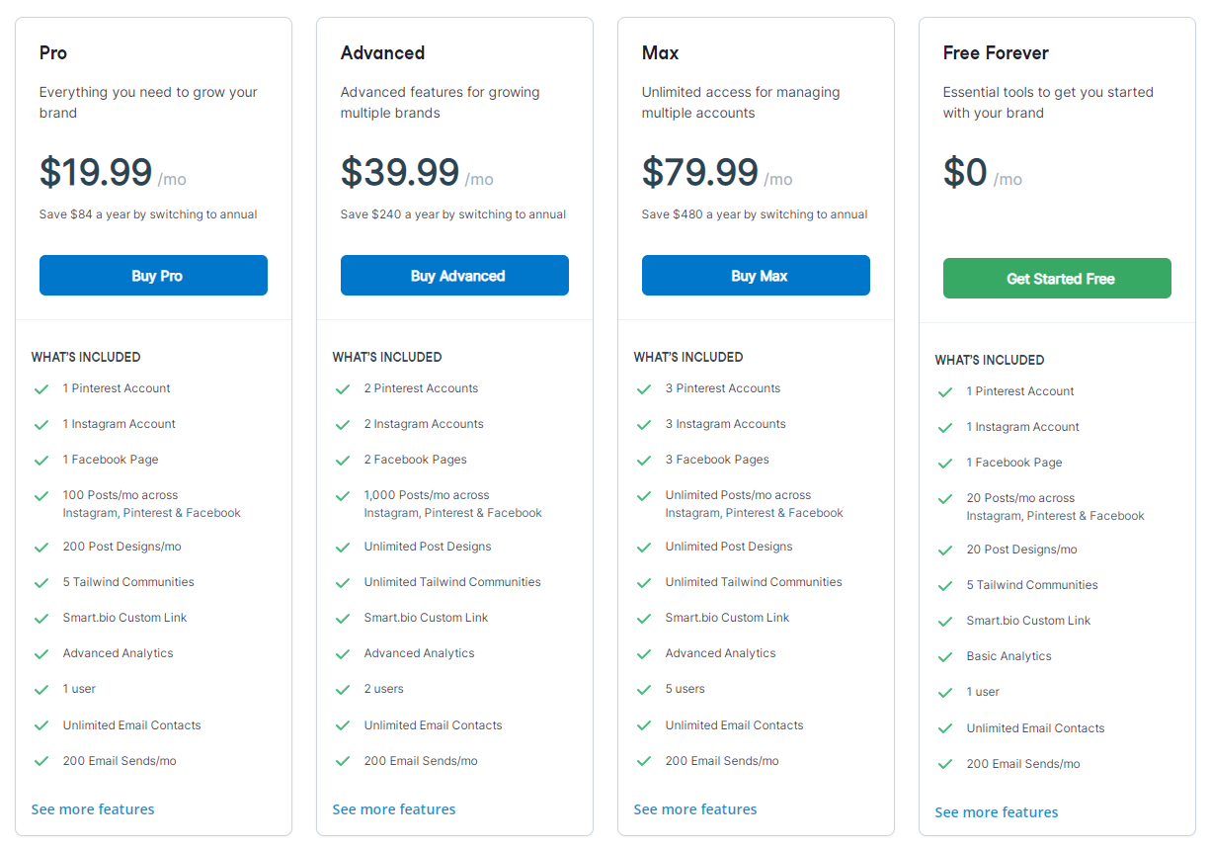The image size is (1209, 847).
Task: Click the Buy Pro button
Action: [153, 276]
